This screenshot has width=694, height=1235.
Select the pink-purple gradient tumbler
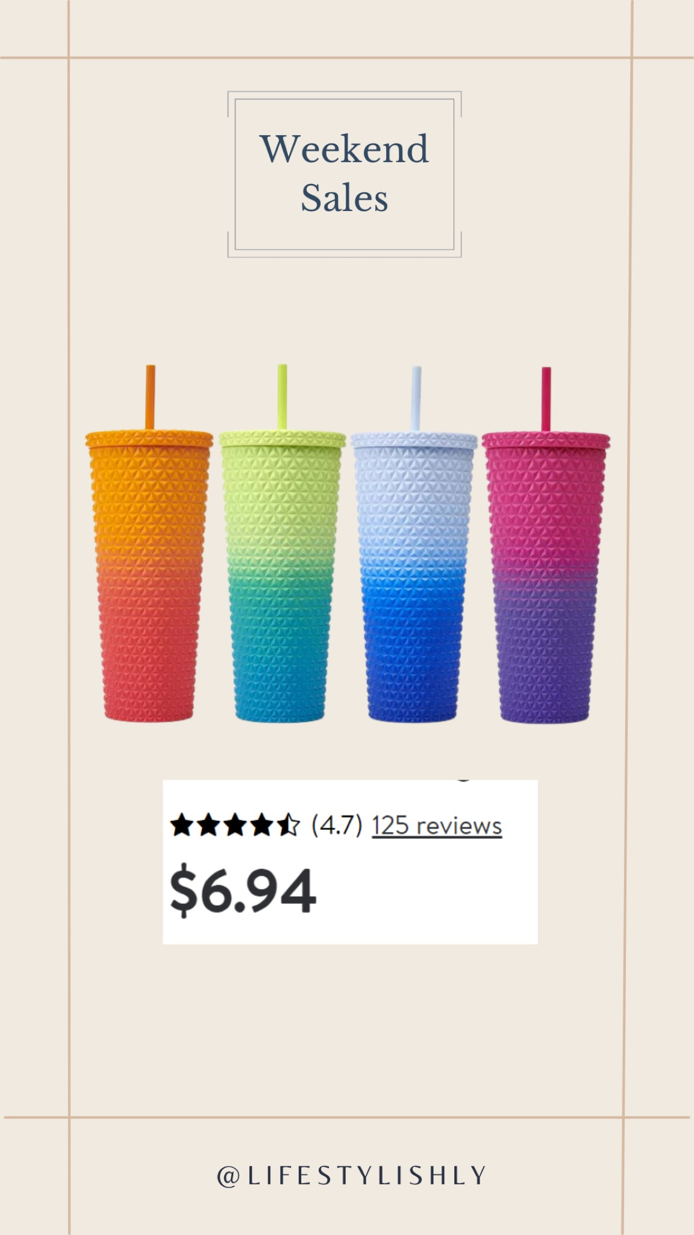pos(546,545)
